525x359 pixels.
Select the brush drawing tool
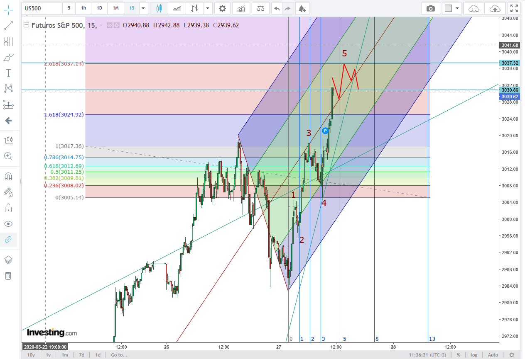coord(8,58)
